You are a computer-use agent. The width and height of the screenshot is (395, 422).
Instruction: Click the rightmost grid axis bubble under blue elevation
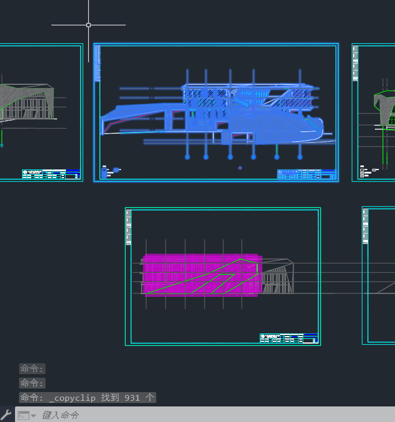(x=300, y=156)
